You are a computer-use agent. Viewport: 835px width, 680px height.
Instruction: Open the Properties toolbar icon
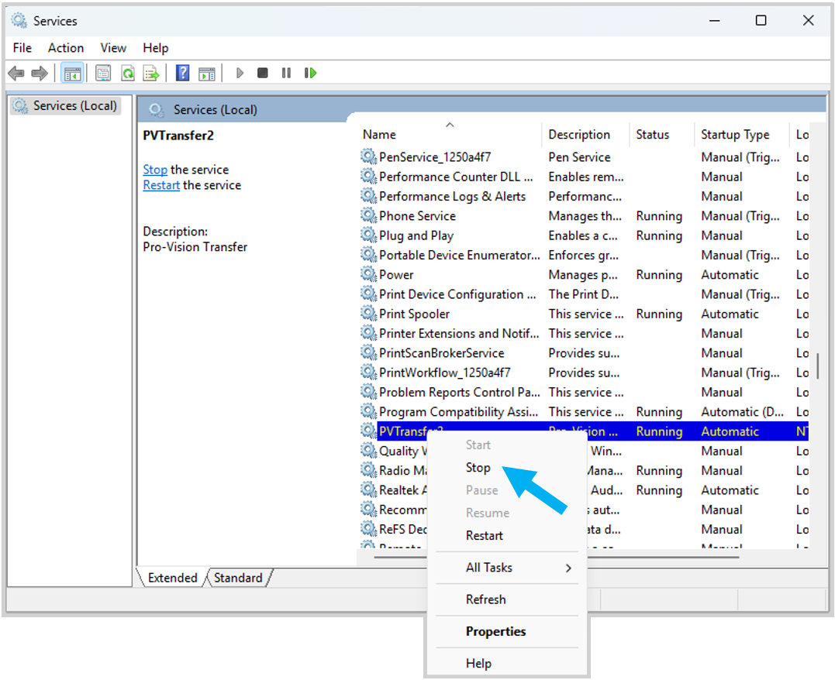coord(103,73)
